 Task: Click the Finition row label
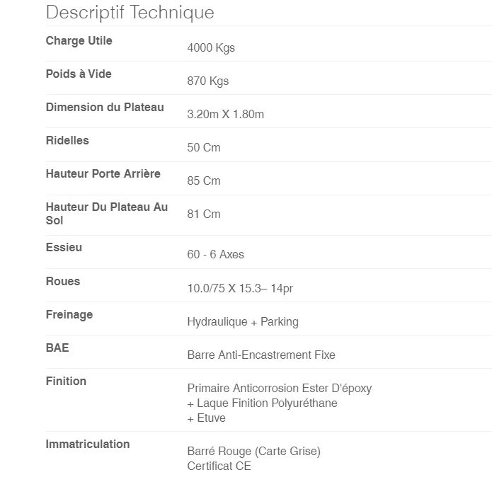(x=66, y=381)
